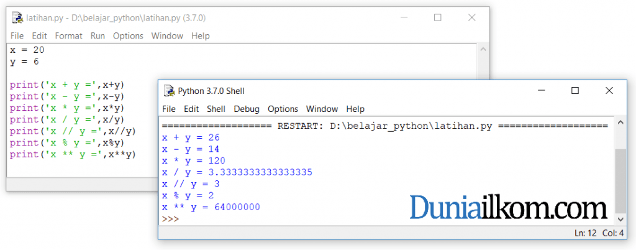Click the latihan.py editor title bar text

click(116, 18)
